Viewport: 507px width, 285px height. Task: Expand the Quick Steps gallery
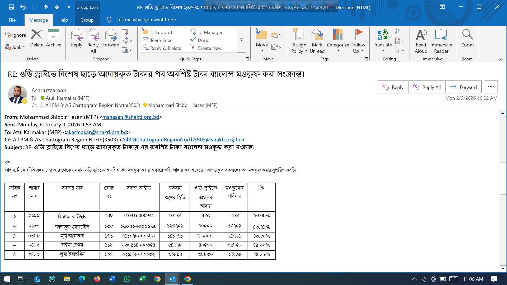241,40
